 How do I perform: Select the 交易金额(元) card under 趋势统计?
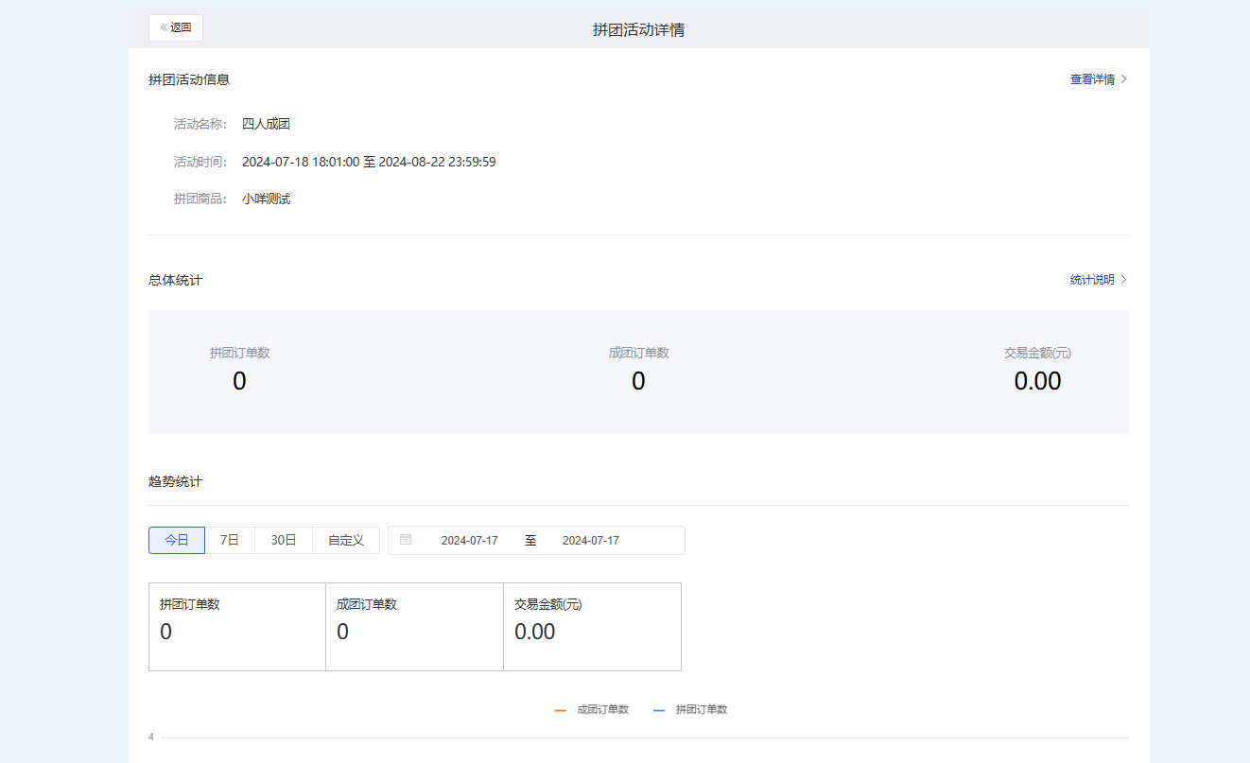(x=592, y=627)
